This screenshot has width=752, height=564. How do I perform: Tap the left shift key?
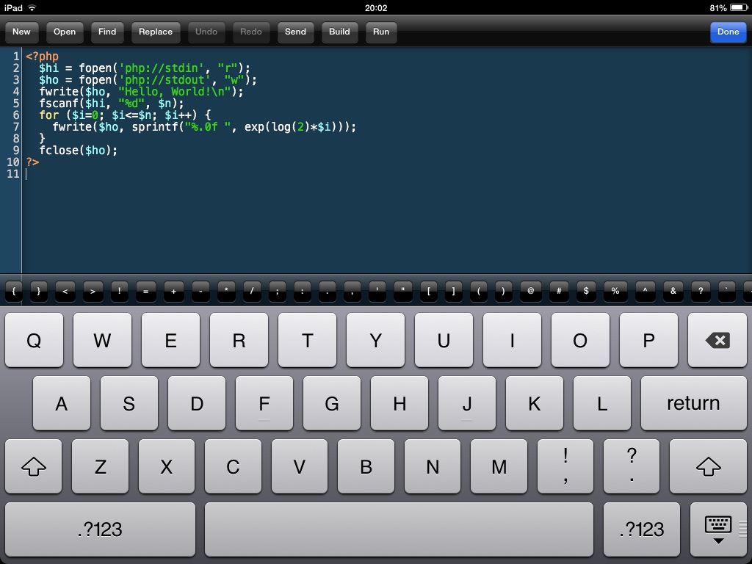(34, 466)
